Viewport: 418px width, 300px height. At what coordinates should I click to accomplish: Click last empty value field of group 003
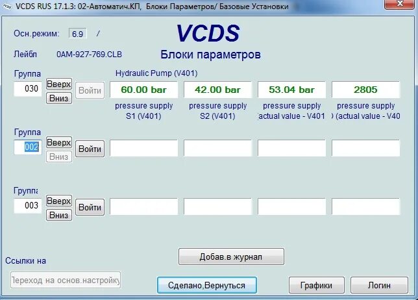[366, 206]
